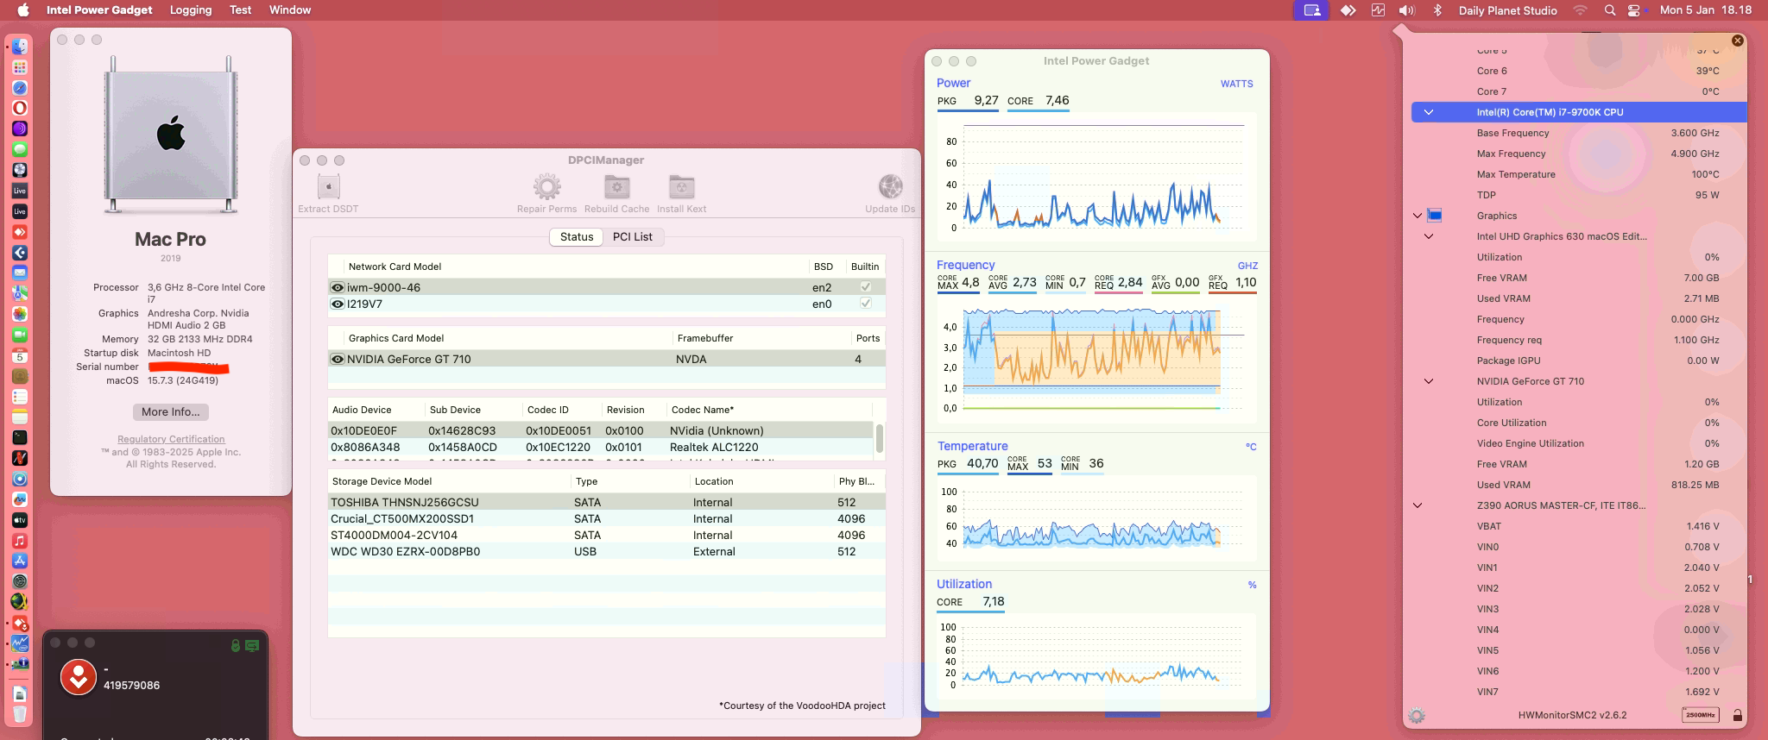Click the Frequency graph in Intel Power Gadget
This screenshot has width=1768, height=740.
click(x=1096, y=361)
